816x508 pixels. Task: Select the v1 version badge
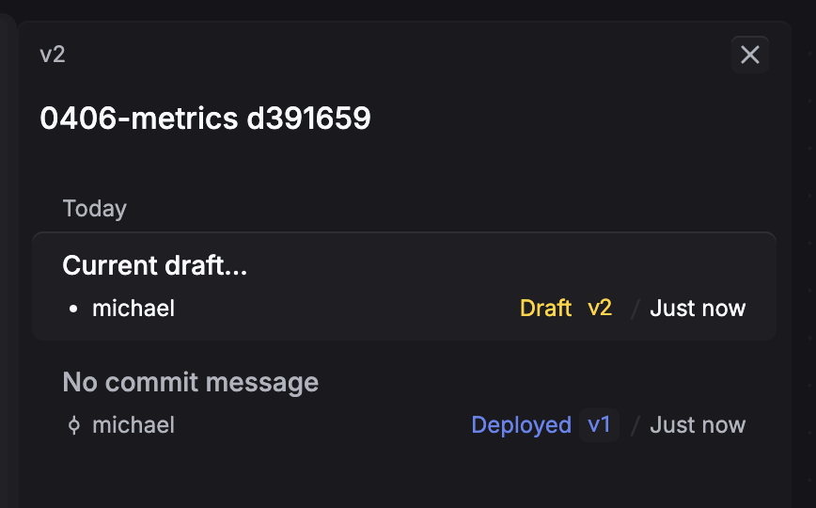[x=600, y=425]
